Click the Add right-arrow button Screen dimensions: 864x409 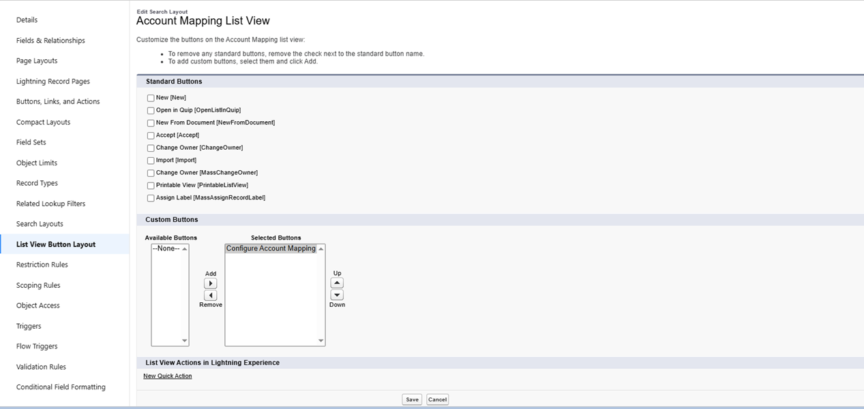[211, 283]
